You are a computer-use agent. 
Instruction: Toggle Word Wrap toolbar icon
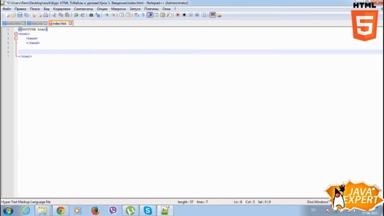(137, 15)
